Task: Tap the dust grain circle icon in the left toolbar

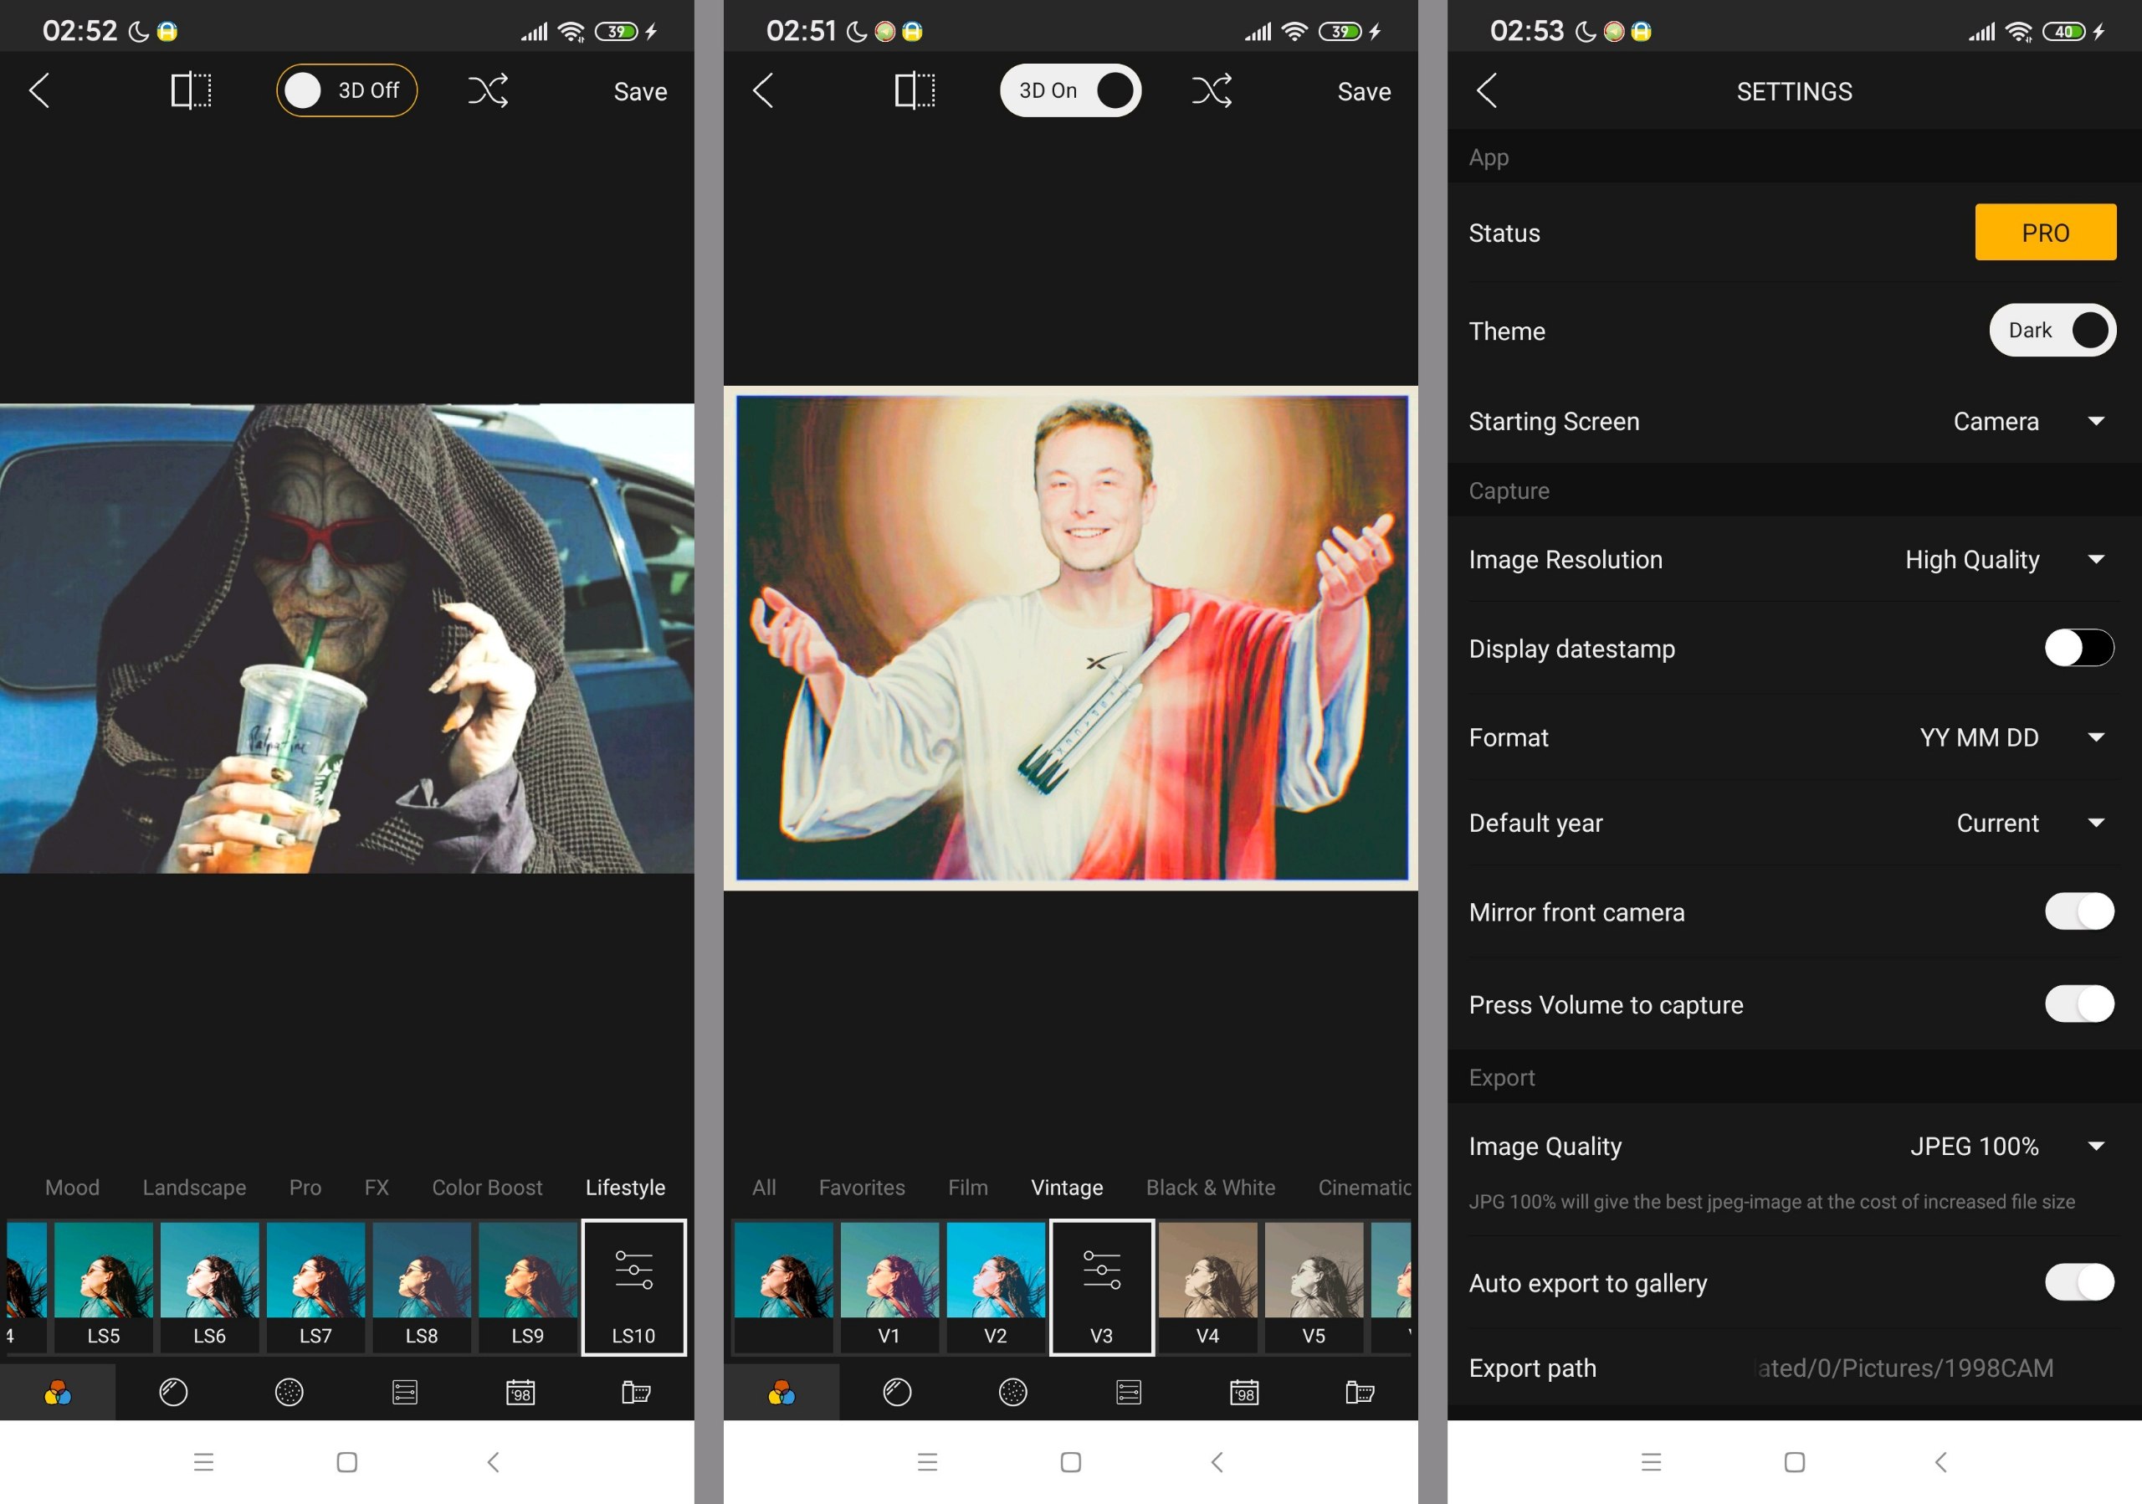Action: coord(290,1392)
